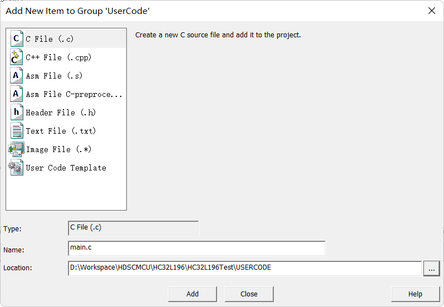Viewport: 444px width, 307px height.
Task: Focus the Name field containing main.c
Action: pyautogui.click(x=196, y=248)
